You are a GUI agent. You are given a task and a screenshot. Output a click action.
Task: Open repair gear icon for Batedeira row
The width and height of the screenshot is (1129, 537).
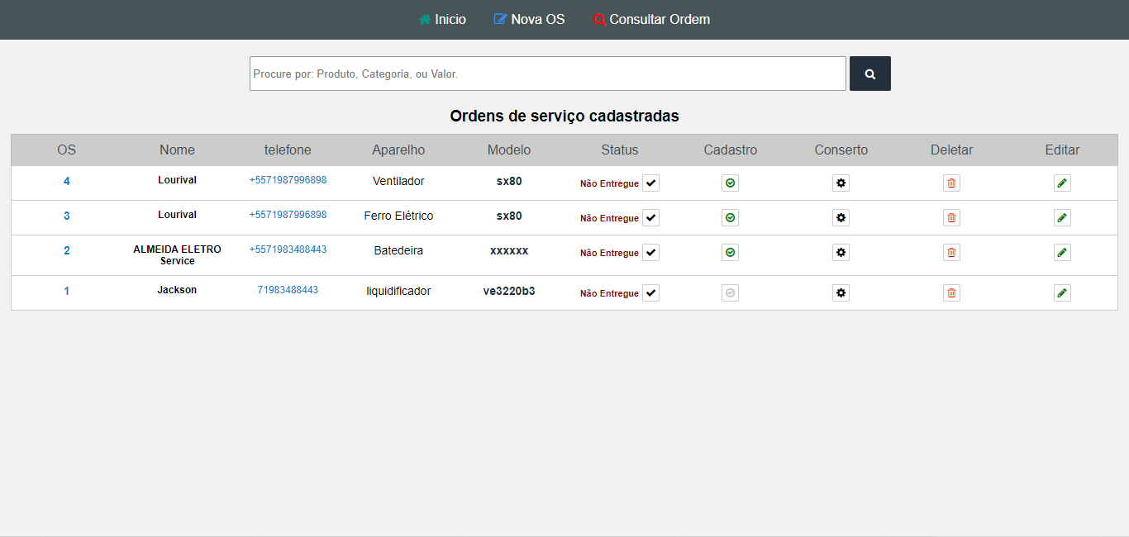click(841, 253)
